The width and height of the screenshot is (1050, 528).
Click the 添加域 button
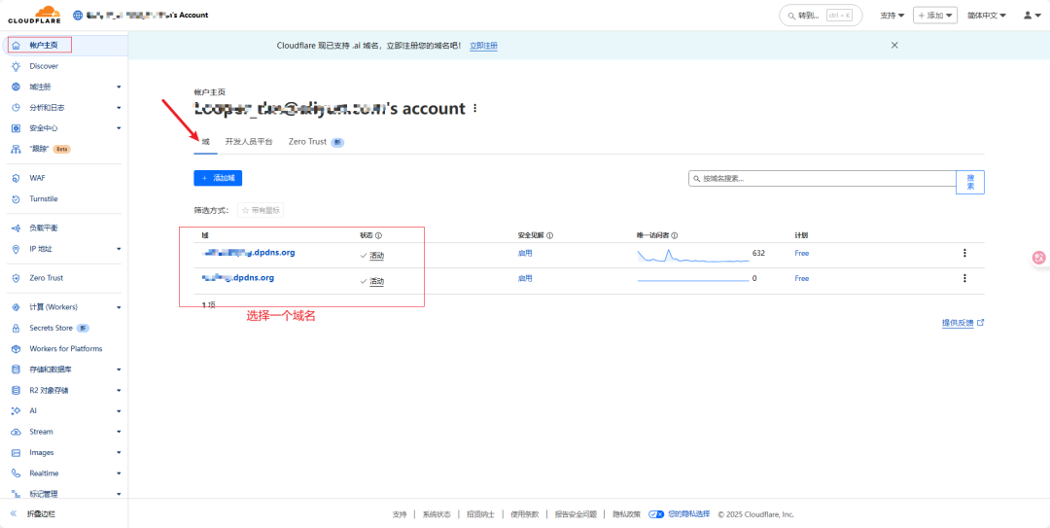pos(218,178)
